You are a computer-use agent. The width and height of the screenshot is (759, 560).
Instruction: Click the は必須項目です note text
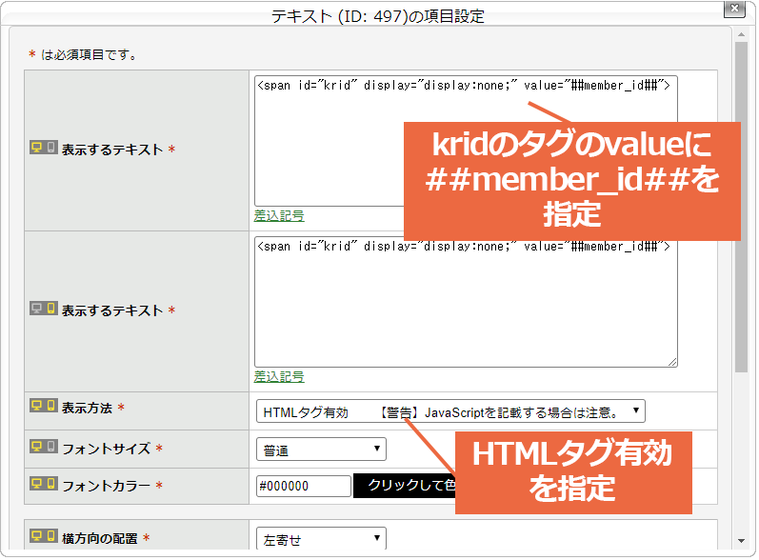[x=90, y=55]
